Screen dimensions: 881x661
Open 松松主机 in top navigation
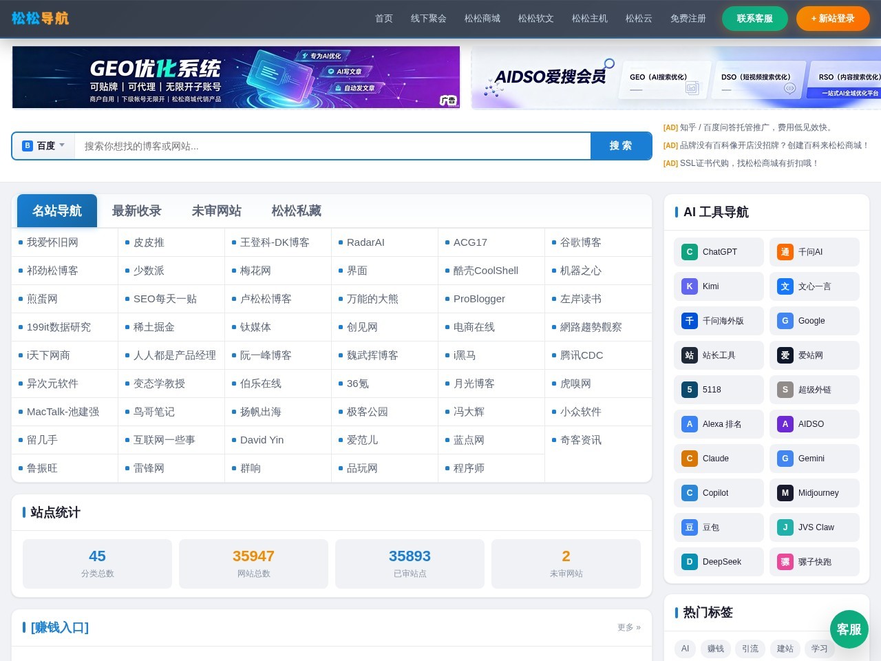590,19
